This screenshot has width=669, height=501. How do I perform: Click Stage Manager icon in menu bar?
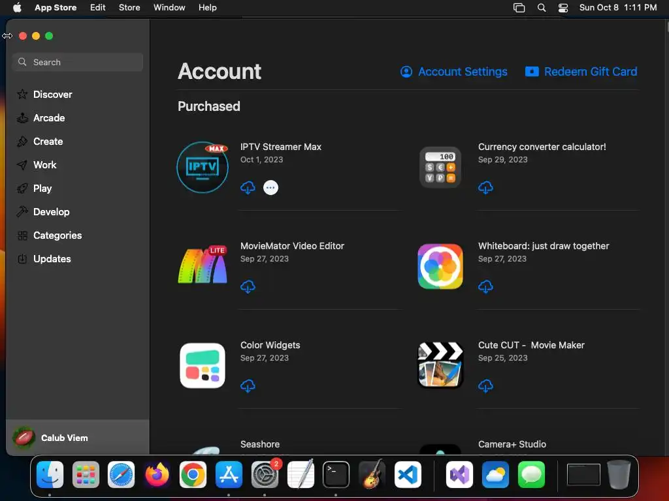(519, 7)
